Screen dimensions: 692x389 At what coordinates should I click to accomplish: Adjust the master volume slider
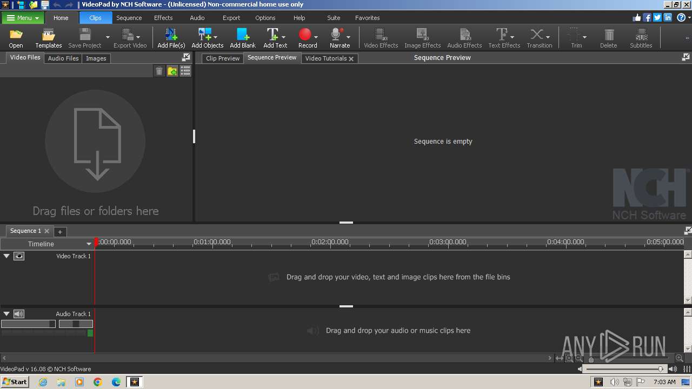tap(625, 369)
